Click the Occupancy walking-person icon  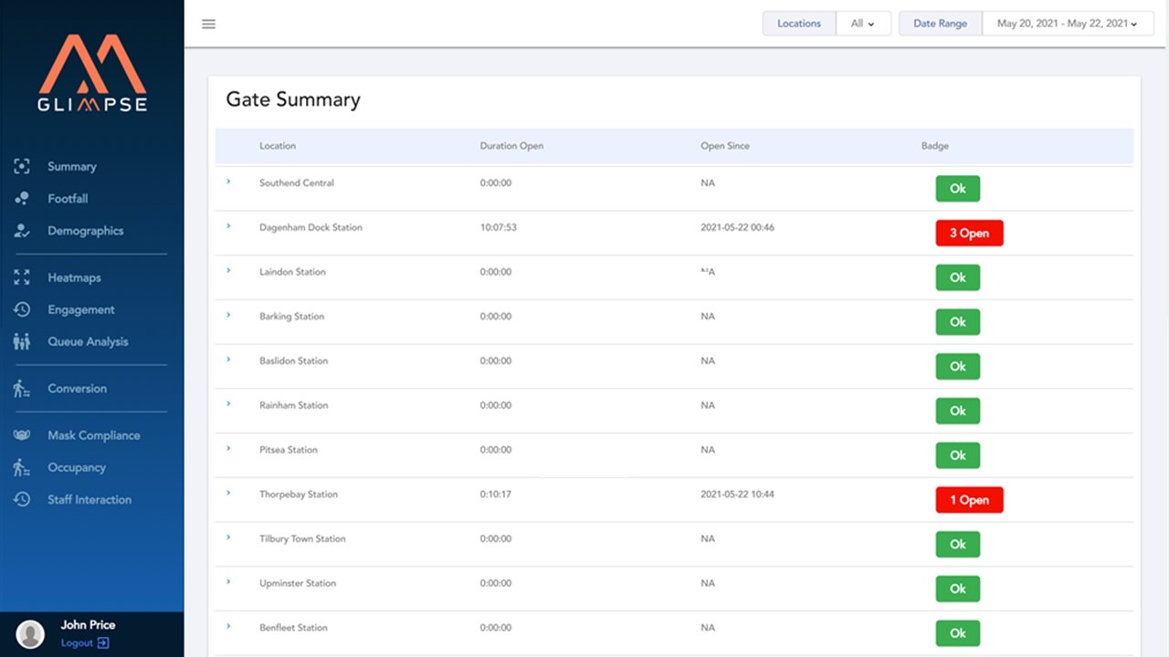tap(21, 467)
